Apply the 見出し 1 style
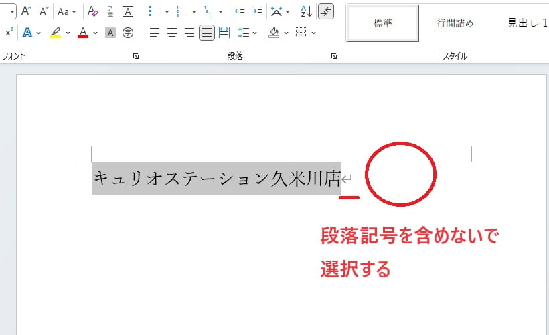Screen dimensions: 549x335 (527, 23)
